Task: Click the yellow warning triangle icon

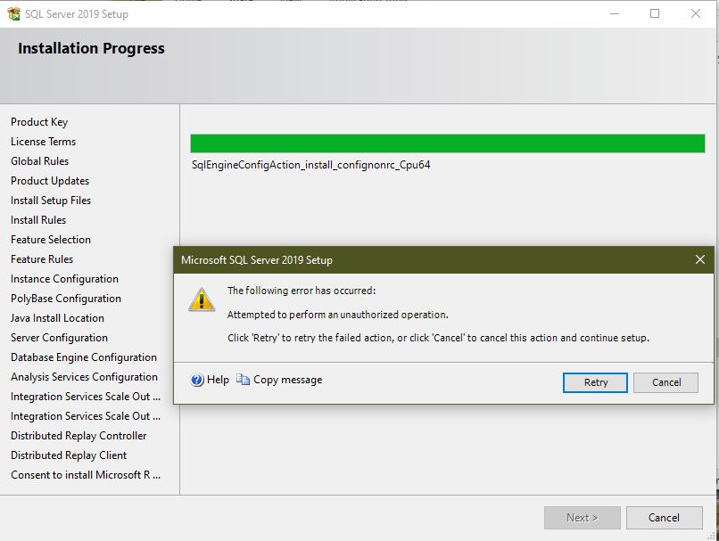Action: (x=202, y=300)
